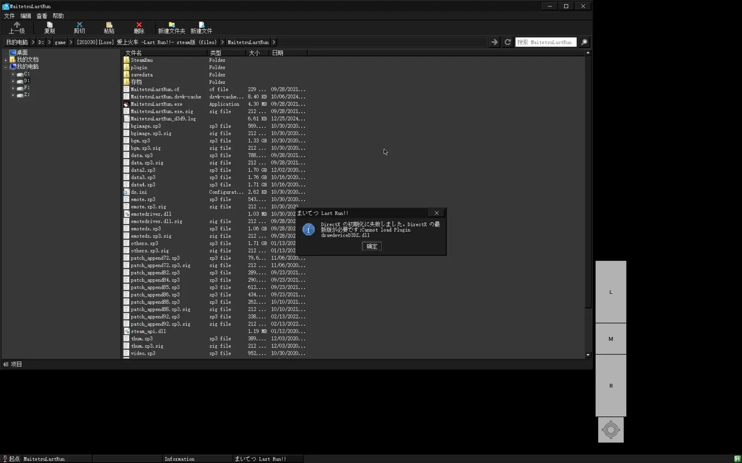742x463 pixels.
Task: Select the SteamEmu folder icon
Action: tap(126, 60)
